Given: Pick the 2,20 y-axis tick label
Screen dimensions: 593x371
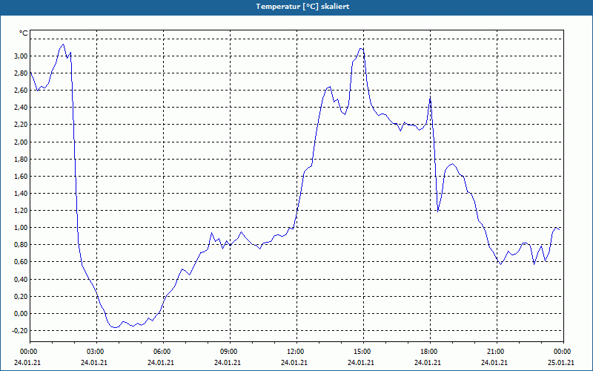Looking at the screenshot, I should 21,124.
